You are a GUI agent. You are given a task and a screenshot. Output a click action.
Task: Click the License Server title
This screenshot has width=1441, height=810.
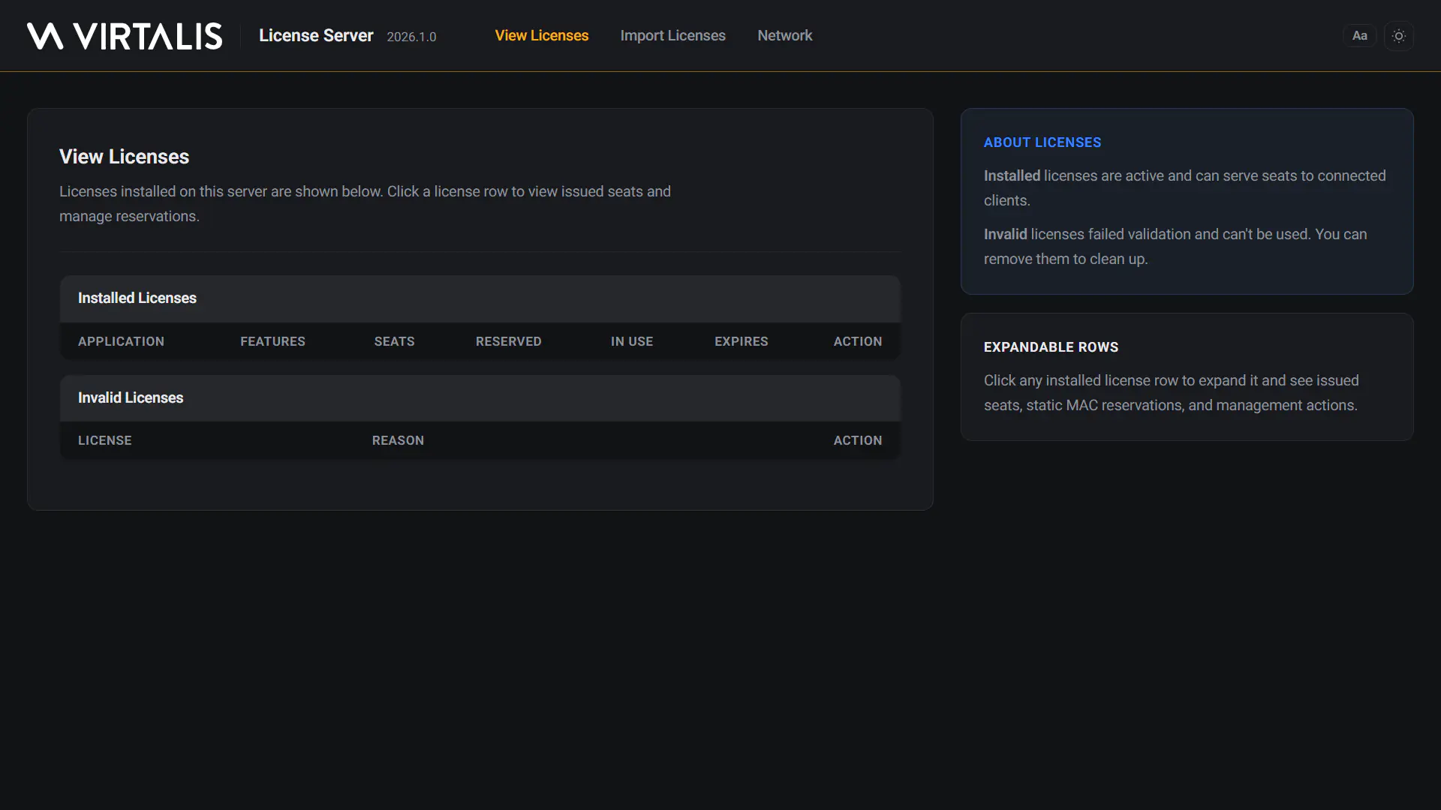click(316, 35)
